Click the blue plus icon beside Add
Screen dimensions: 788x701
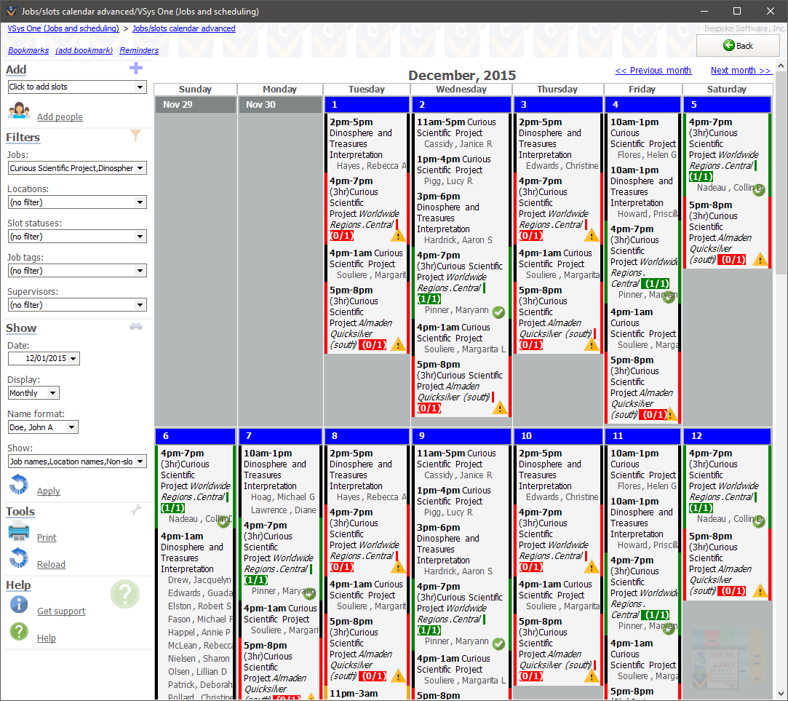point(136,68)
